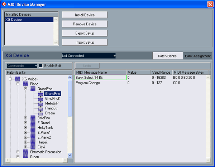Expand the BritePno group
Viewport: 215px width, 167px height.
pos(25,118)
